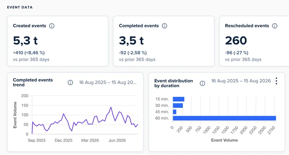
Task: Click the Sep 2025 axis label
Action: [x=37, y=140]
